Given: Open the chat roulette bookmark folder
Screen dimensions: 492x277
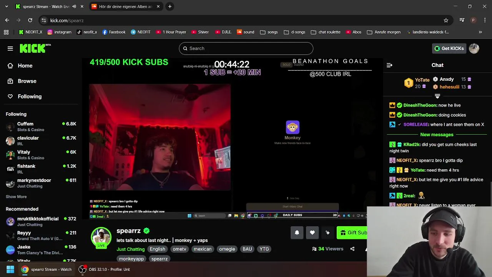Looking at the screenshot, I should (x=325, y=32).
